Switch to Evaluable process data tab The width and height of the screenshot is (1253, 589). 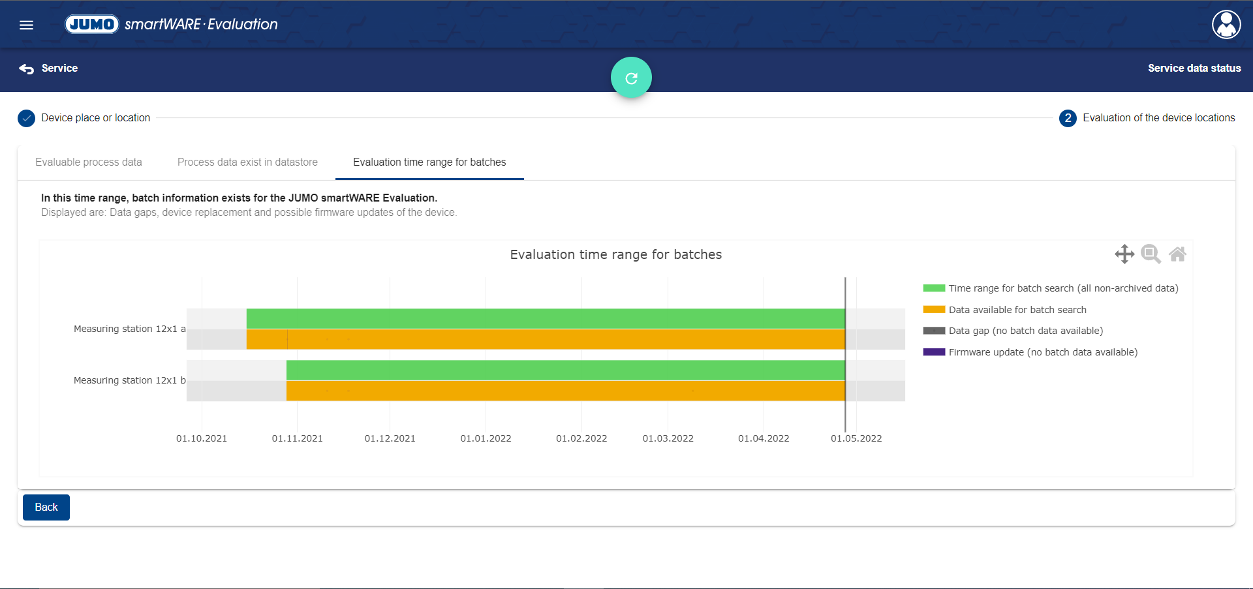[89, 162]
